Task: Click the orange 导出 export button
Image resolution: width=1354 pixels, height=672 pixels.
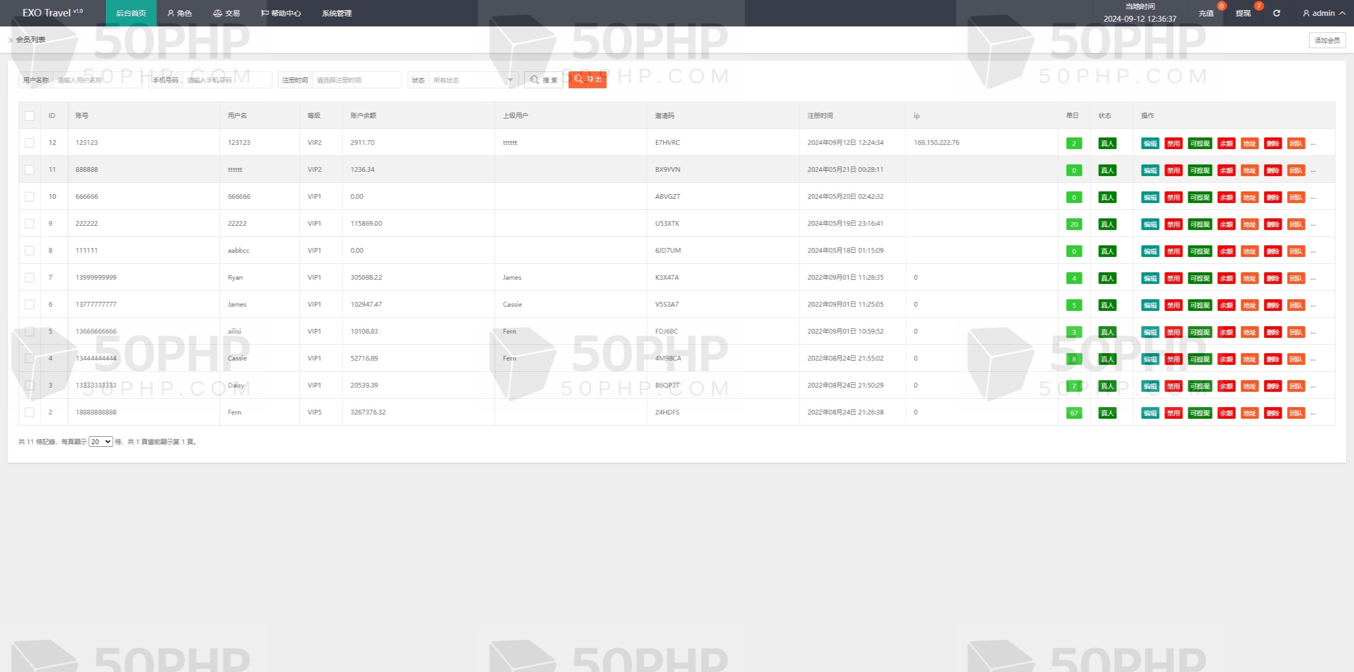Action: 588,79
